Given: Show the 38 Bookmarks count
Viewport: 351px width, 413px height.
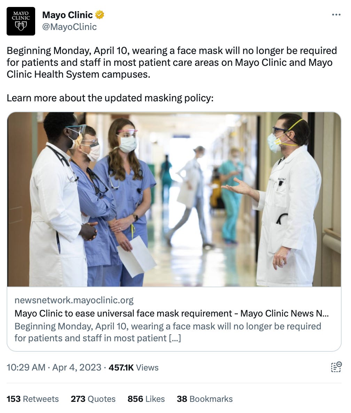Looking at the screenshot, I should [205, 399].
